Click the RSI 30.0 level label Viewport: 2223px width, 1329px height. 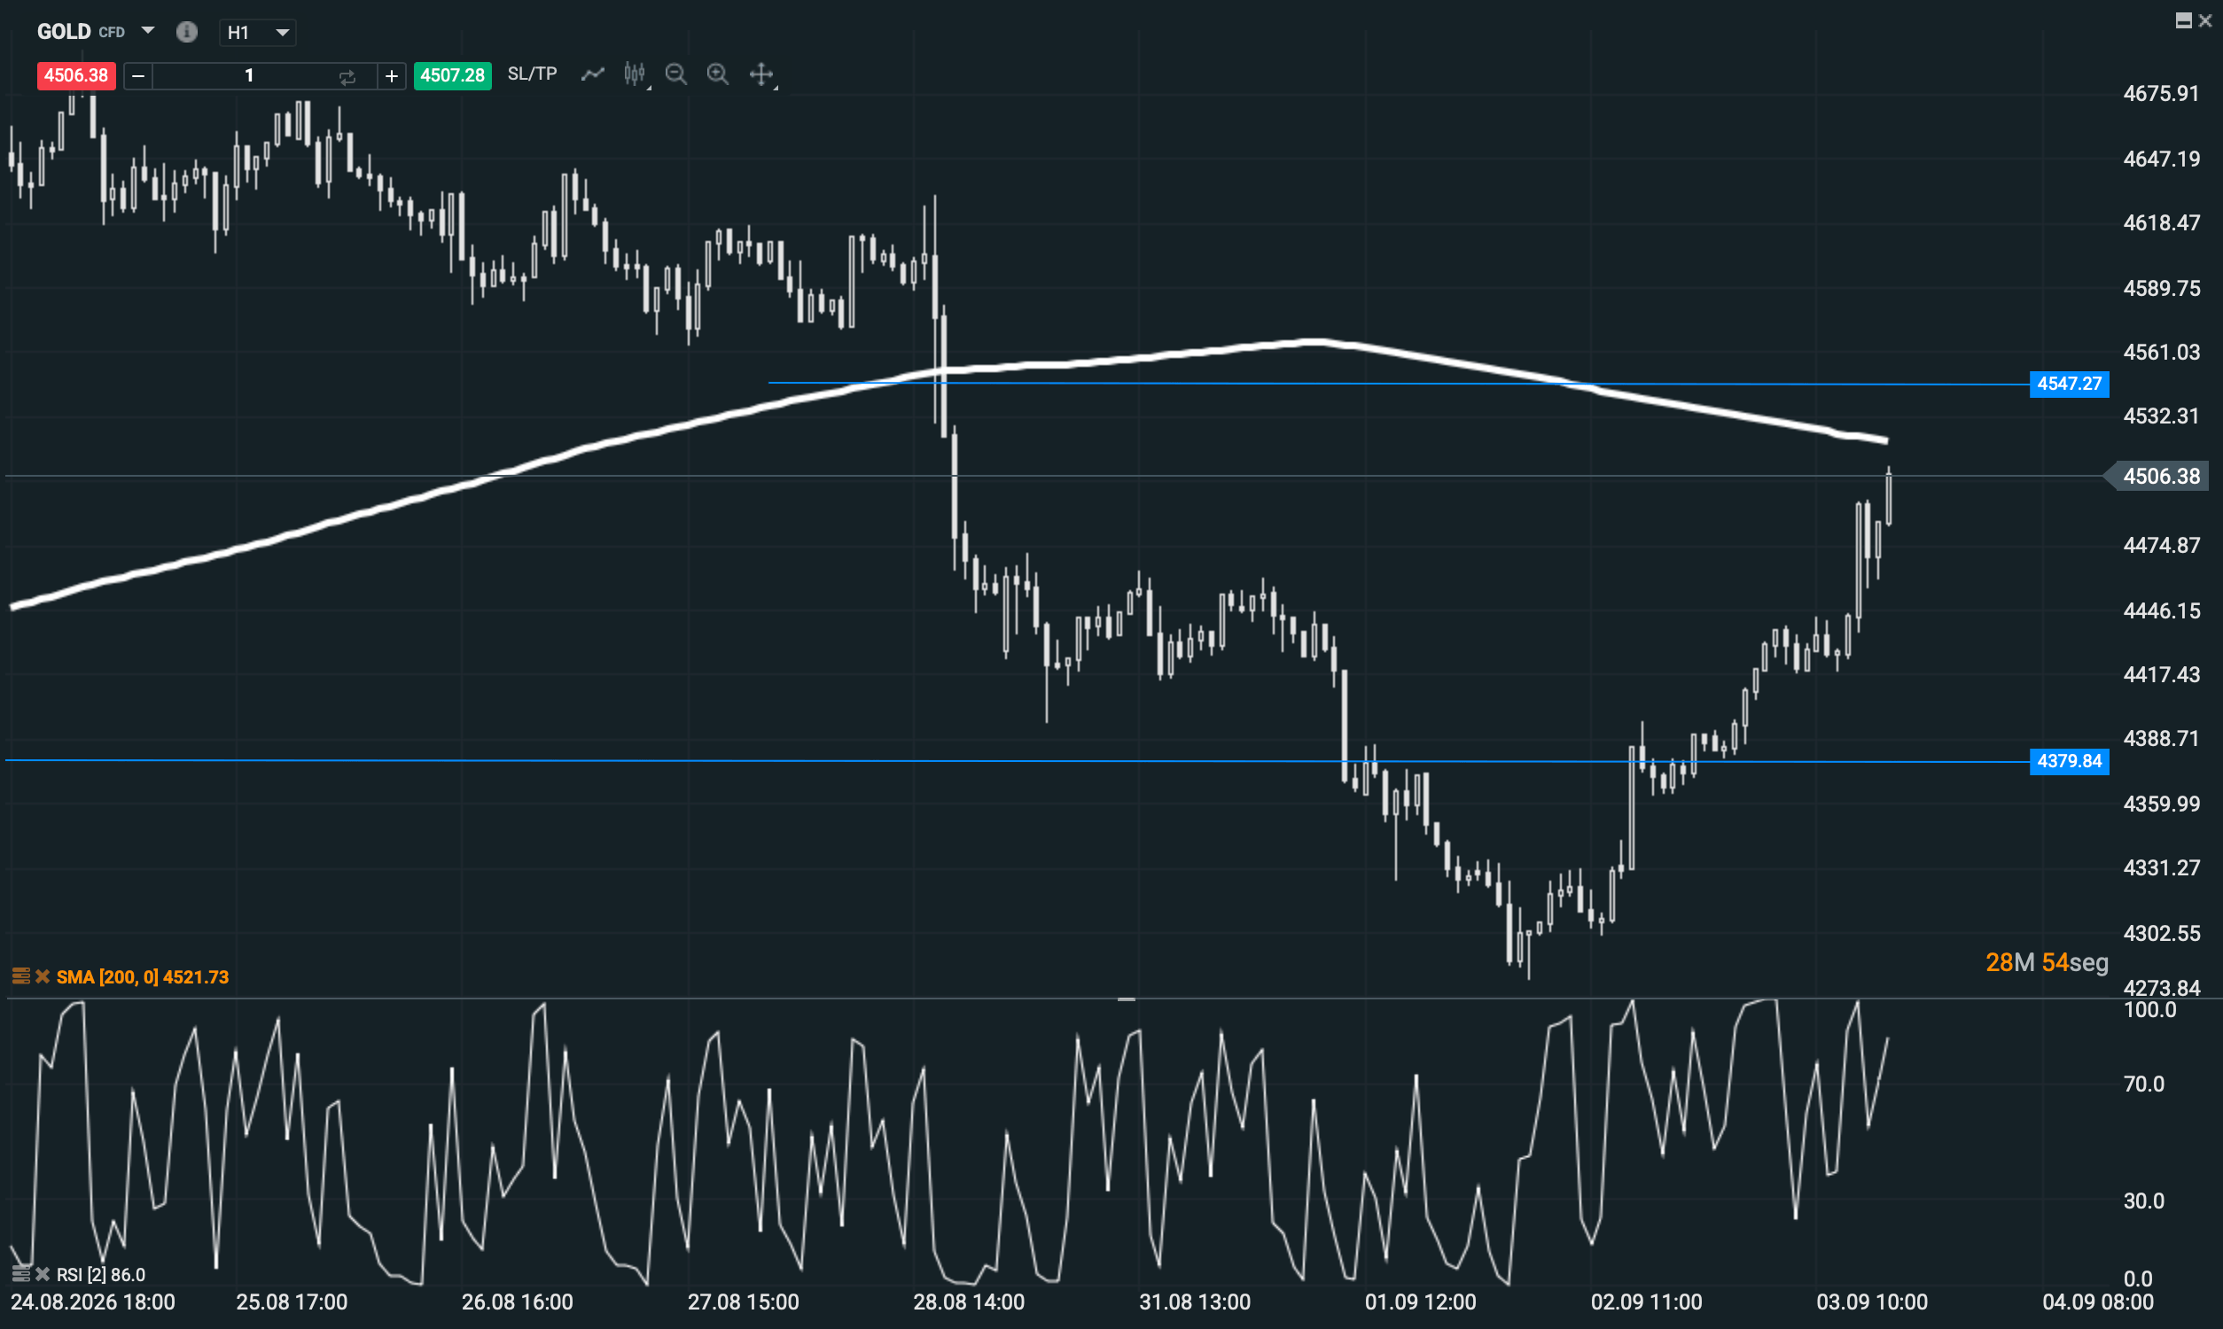pyautogui.click(x=2143, y=1201)
